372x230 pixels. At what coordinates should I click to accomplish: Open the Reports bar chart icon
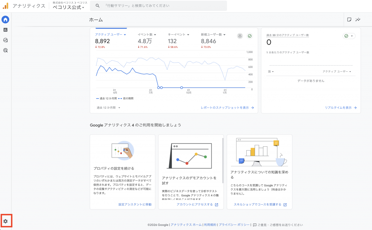(x=5, y=30)
